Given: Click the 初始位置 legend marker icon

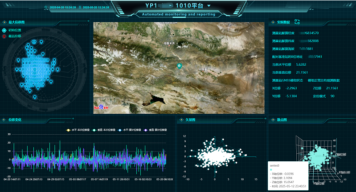Looking at the screenshot, I should click(4, 30).
